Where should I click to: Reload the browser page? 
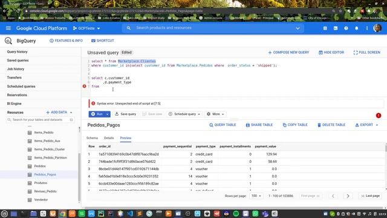pos(18,11)
